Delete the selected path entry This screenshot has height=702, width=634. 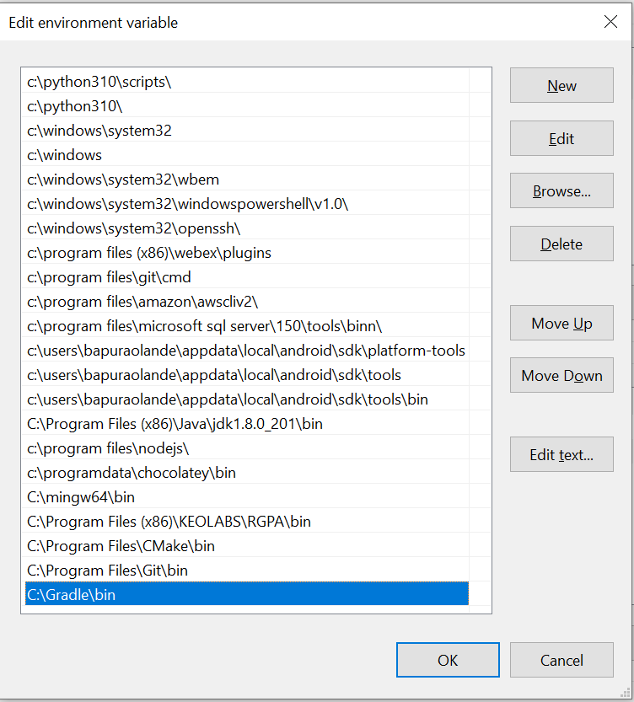561,244
